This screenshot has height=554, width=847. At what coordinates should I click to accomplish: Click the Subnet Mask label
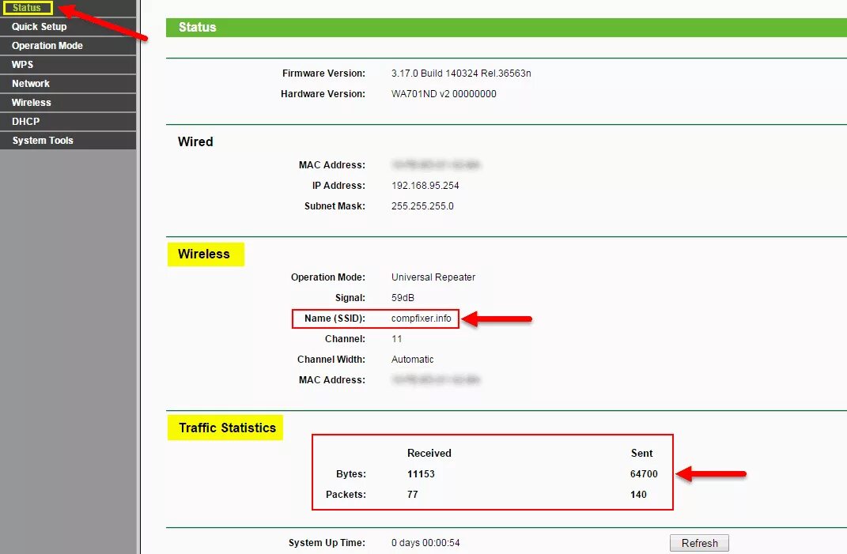[335, 205]
